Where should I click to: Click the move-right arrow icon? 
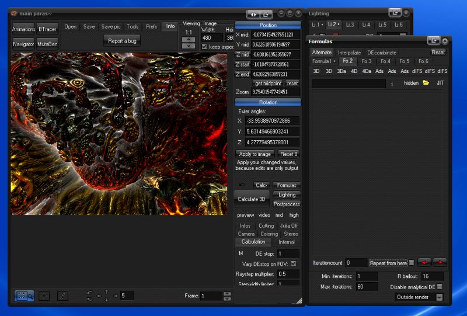tap(116, 296)
